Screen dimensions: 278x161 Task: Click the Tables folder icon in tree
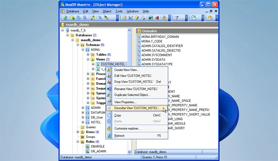pos(93,55)
